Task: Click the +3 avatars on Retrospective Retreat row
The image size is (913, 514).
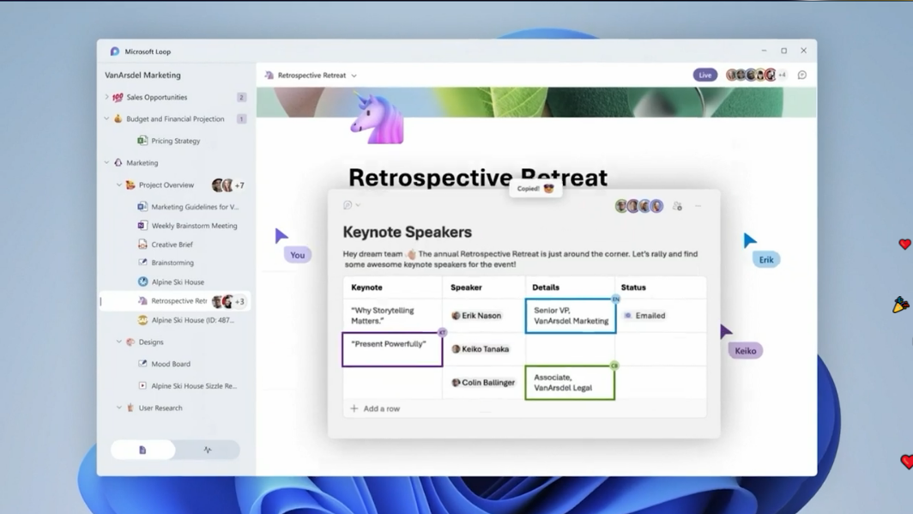Action: (x=228, y=301)
